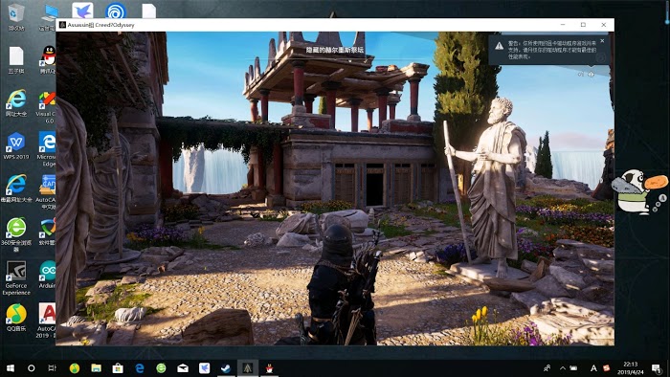The height and width of the screenshot is (377, 670).
Task: Maximize the Assassin's Creed Odyssey window
Action: [583, 25]
